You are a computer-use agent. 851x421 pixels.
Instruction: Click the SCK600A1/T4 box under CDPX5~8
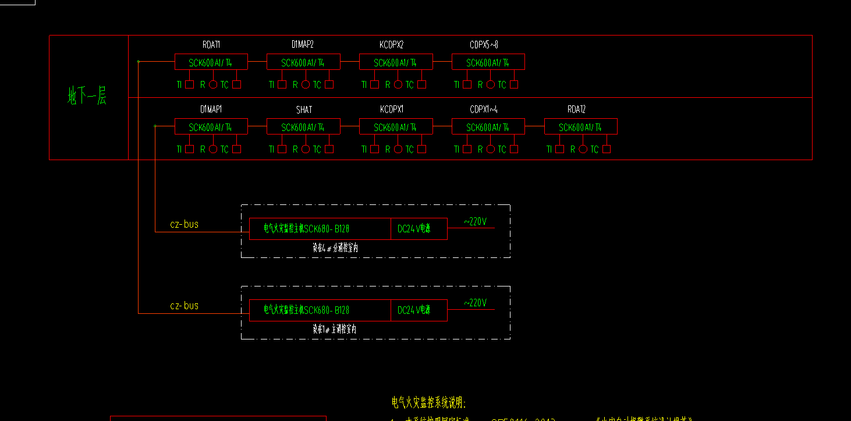pos(488,62)
